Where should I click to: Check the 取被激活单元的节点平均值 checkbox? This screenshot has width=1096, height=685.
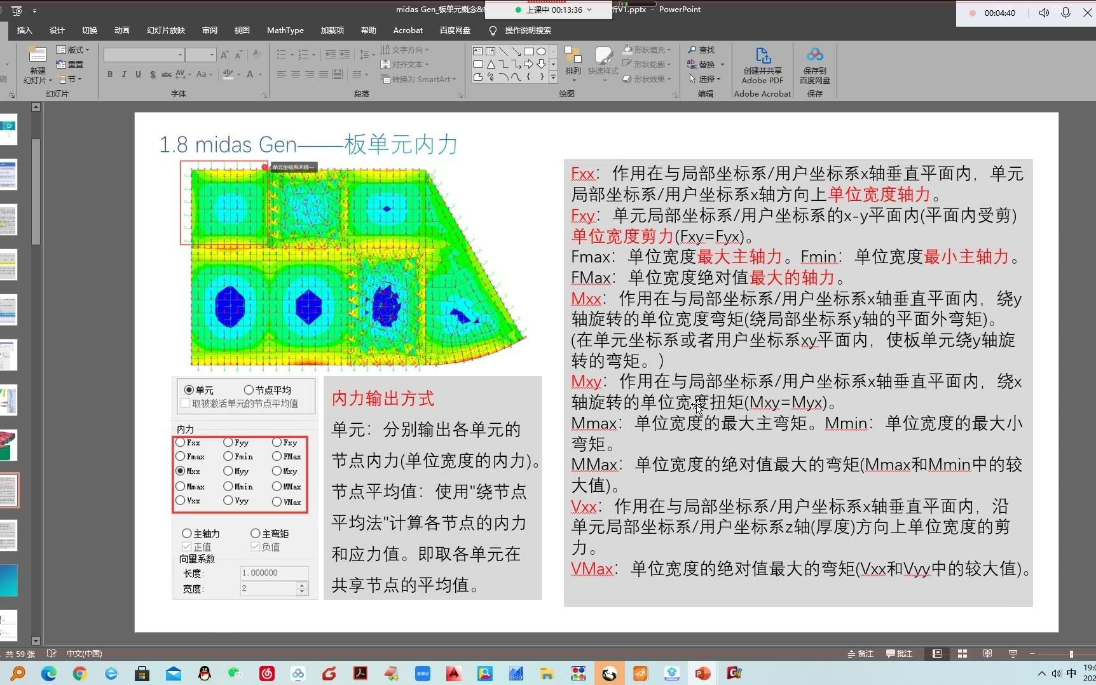184,403
